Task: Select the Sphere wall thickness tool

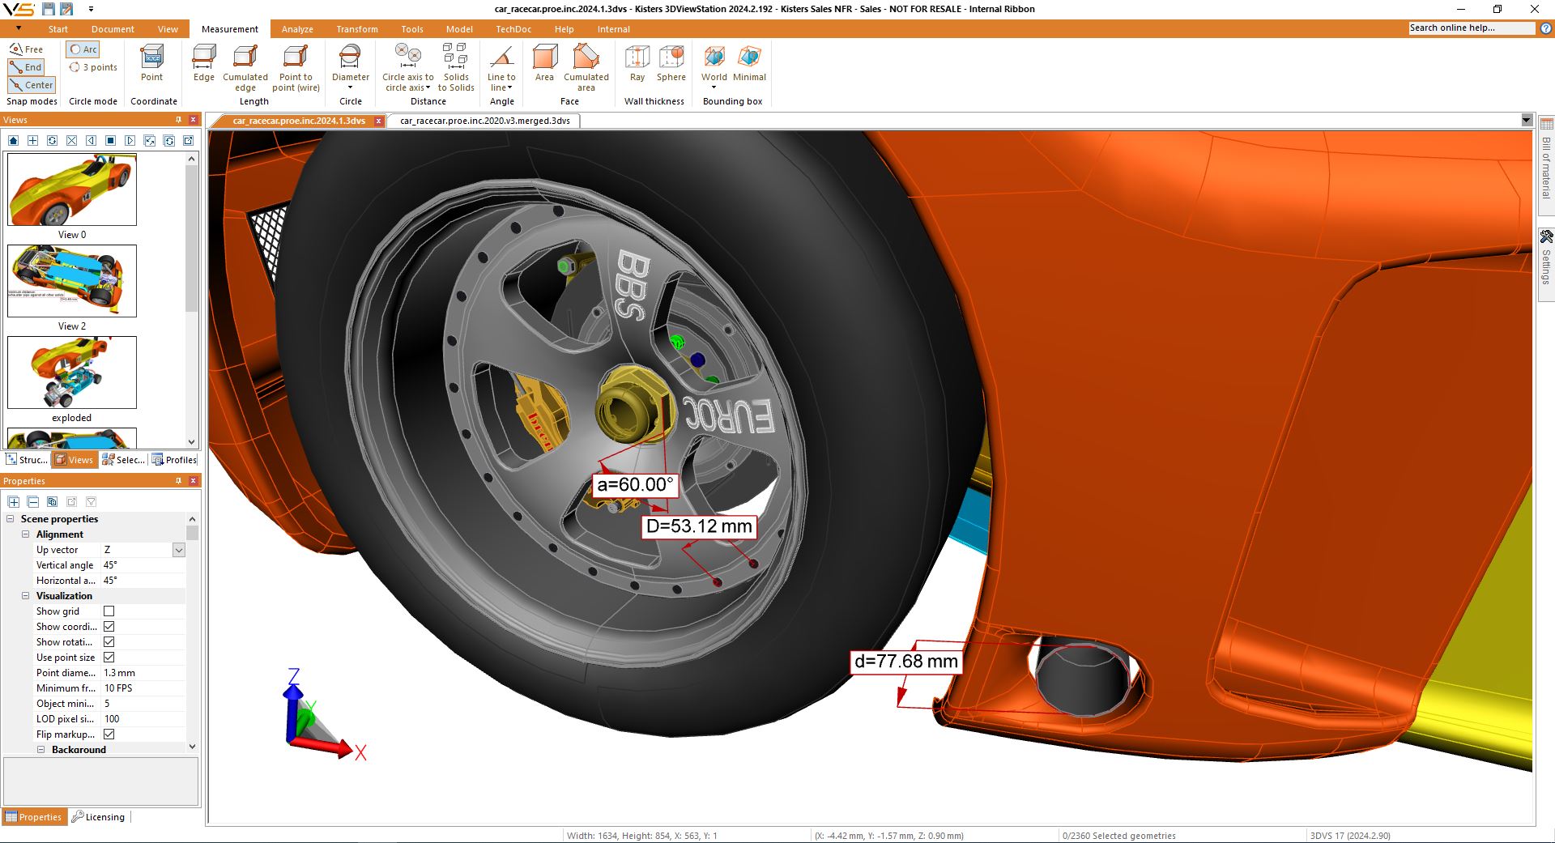Action: click(671, 64)
